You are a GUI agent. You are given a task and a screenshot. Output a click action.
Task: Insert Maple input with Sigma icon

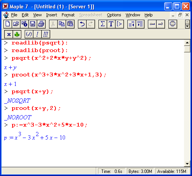coord(103,24)
